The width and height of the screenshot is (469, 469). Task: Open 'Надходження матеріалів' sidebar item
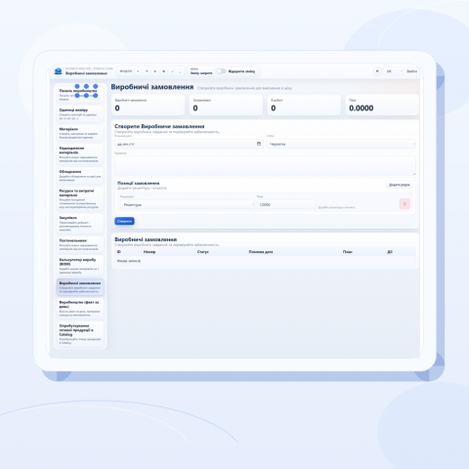click(80, 154)
